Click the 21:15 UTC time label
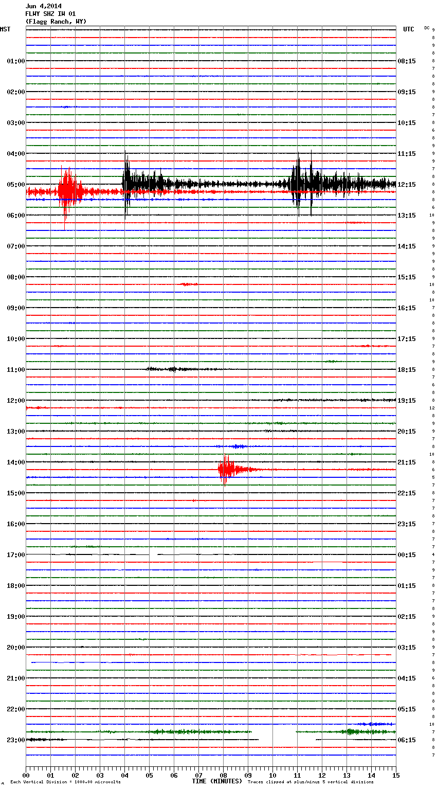Viewport: 437px width, 789px height. pyautogui.click(x=407, y=462)
